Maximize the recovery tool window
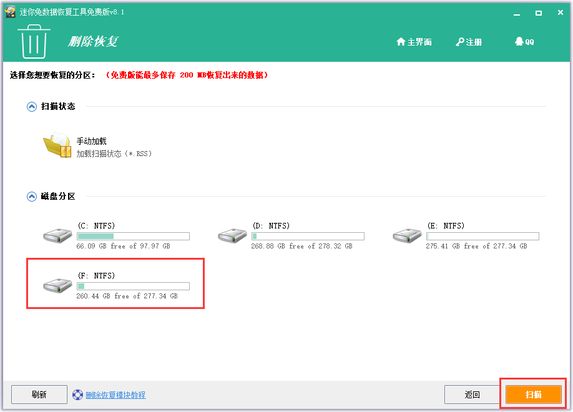The image size is (573, 412). (x=538, y=12)
